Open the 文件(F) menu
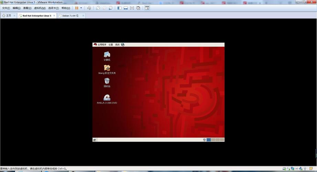Image resolution: width=317 pixels, height=172 pixels. tap(6, 8)
